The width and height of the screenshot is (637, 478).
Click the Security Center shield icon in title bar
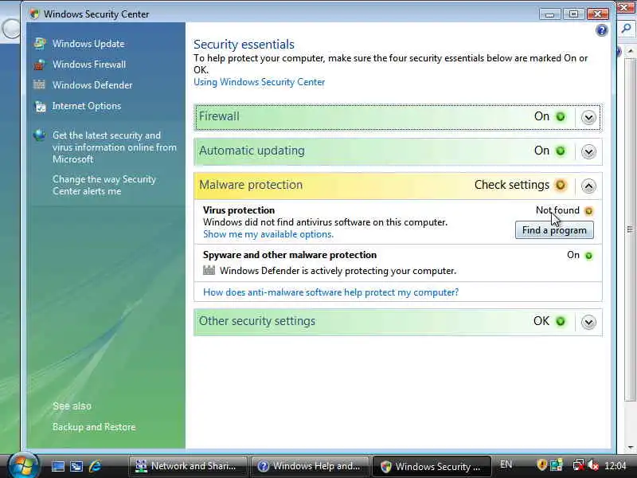pyautogui.click(x=35, y=14)
